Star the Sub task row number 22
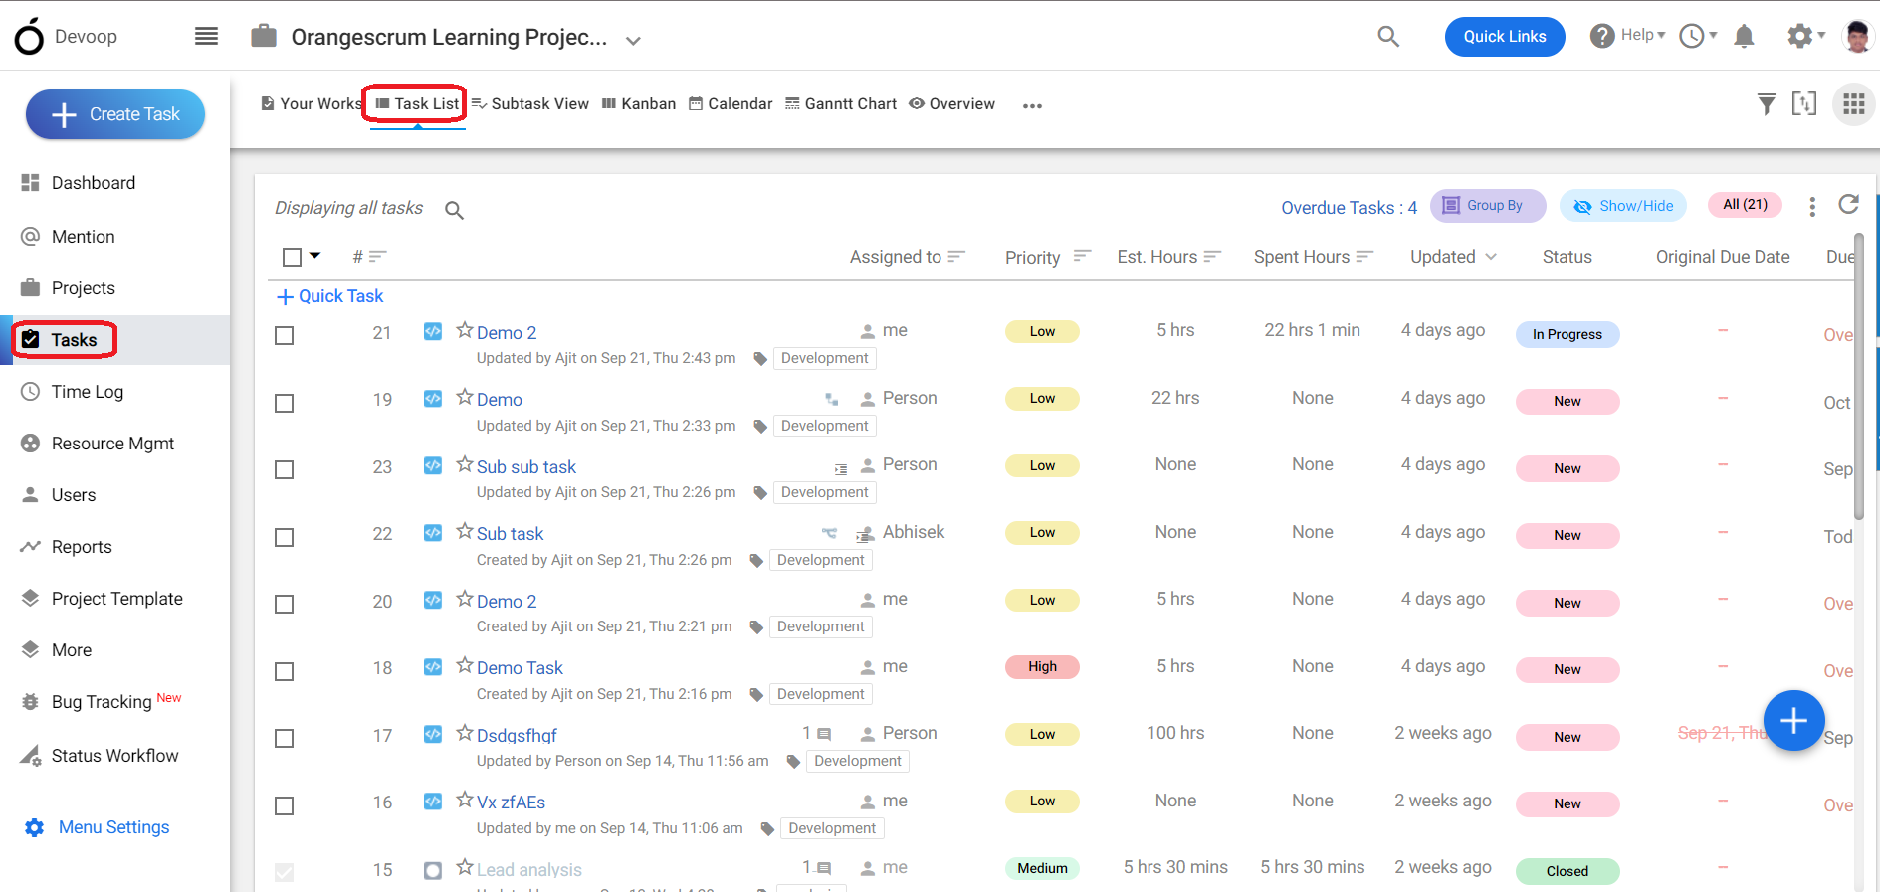The image size is (1880, 892). pos(465,531)
